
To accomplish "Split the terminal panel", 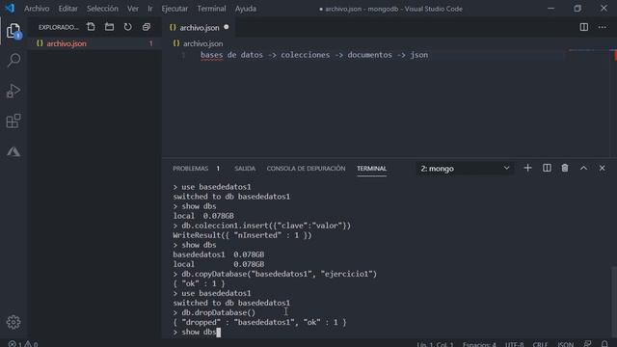I will 547,168.
